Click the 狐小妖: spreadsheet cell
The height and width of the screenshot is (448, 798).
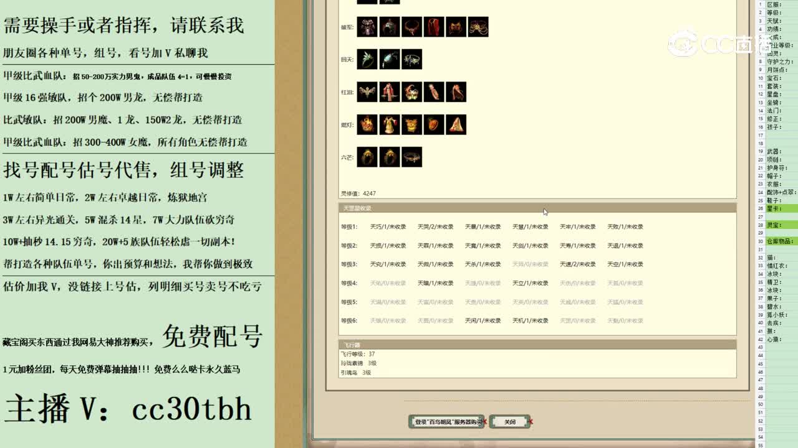pyautogui.click(x=781, y=315)
